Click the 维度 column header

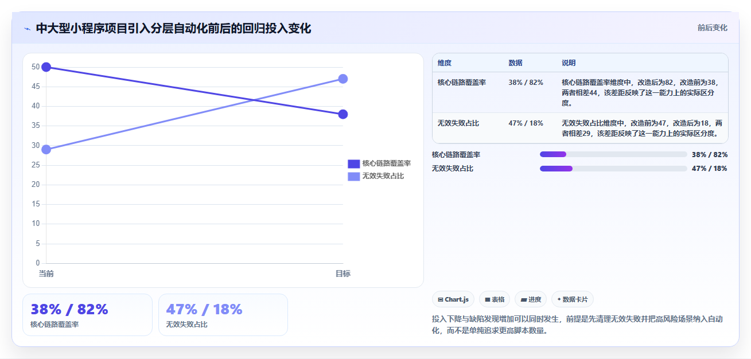445,63
